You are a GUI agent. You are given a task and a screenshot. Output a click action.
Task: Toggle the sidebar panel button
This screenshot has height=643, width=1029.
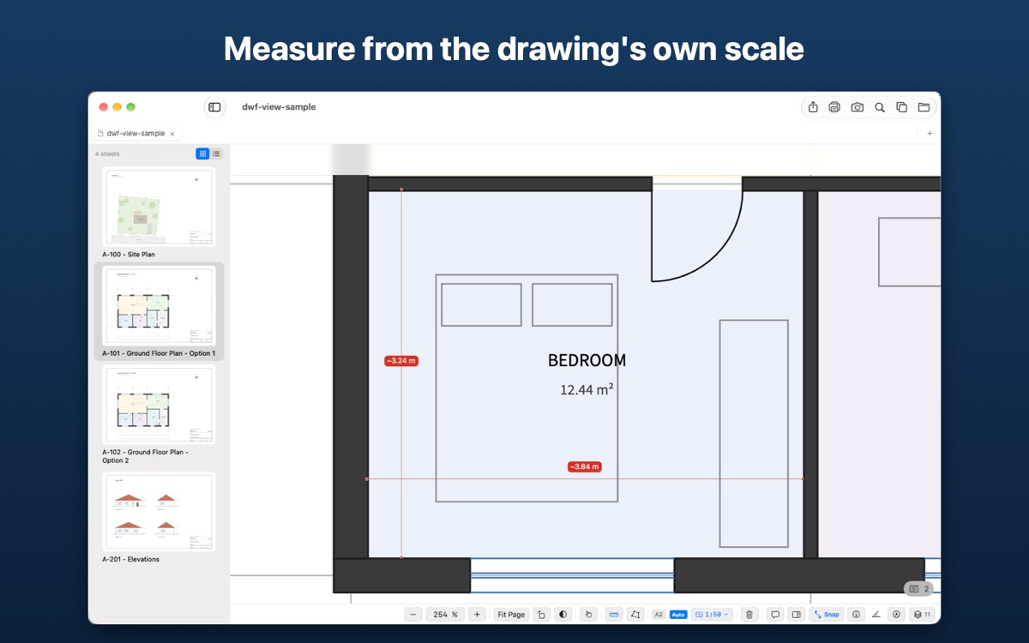click(214, 107)
